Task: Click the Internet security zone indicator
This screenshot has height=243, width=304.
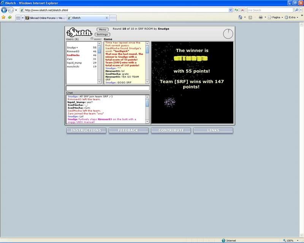Action: (229, 240)
